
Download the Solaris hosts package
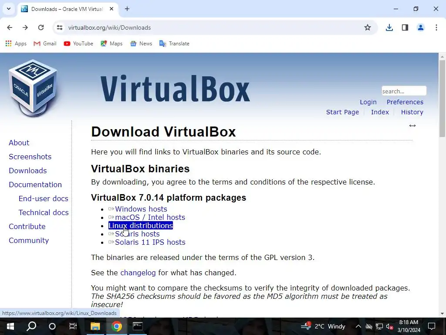click(x=137, y=234)
